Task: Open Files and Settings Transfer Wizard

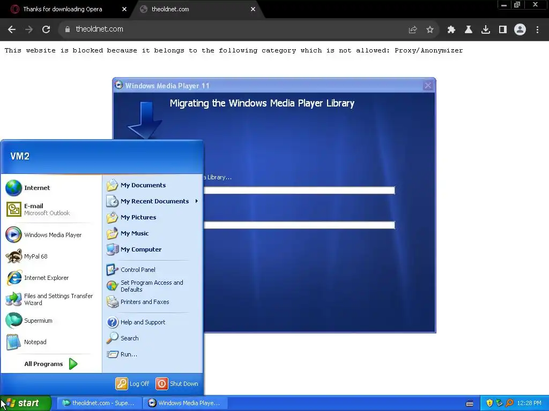Action: [51, 299]
